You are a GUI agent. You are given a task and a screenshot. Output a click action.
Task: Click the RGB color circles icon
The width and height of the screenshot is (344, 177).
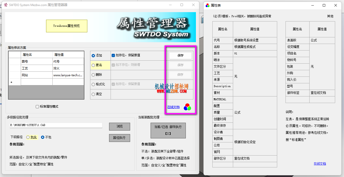pyautogui.click(x=187, y=107)
